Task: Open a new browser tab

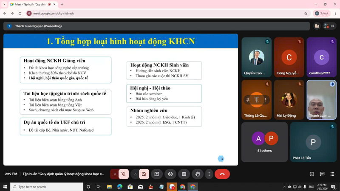Action: [62, 4]
